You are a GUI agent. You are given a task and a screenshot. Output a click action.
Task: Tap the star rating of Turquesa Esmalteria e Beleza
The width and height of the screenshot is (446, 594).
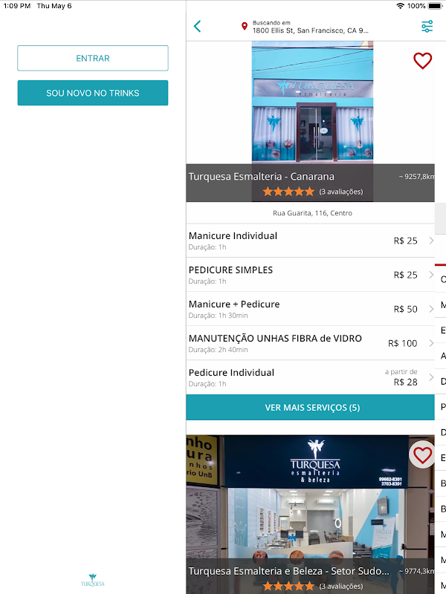288,586
